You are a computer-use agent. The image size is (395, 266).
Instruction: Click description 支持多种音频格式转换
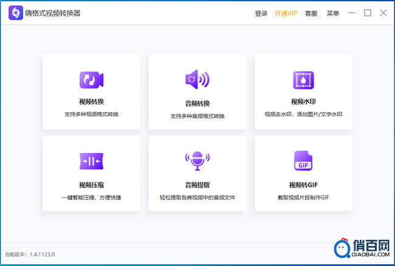pyautogui.click(x=197, y=116)
